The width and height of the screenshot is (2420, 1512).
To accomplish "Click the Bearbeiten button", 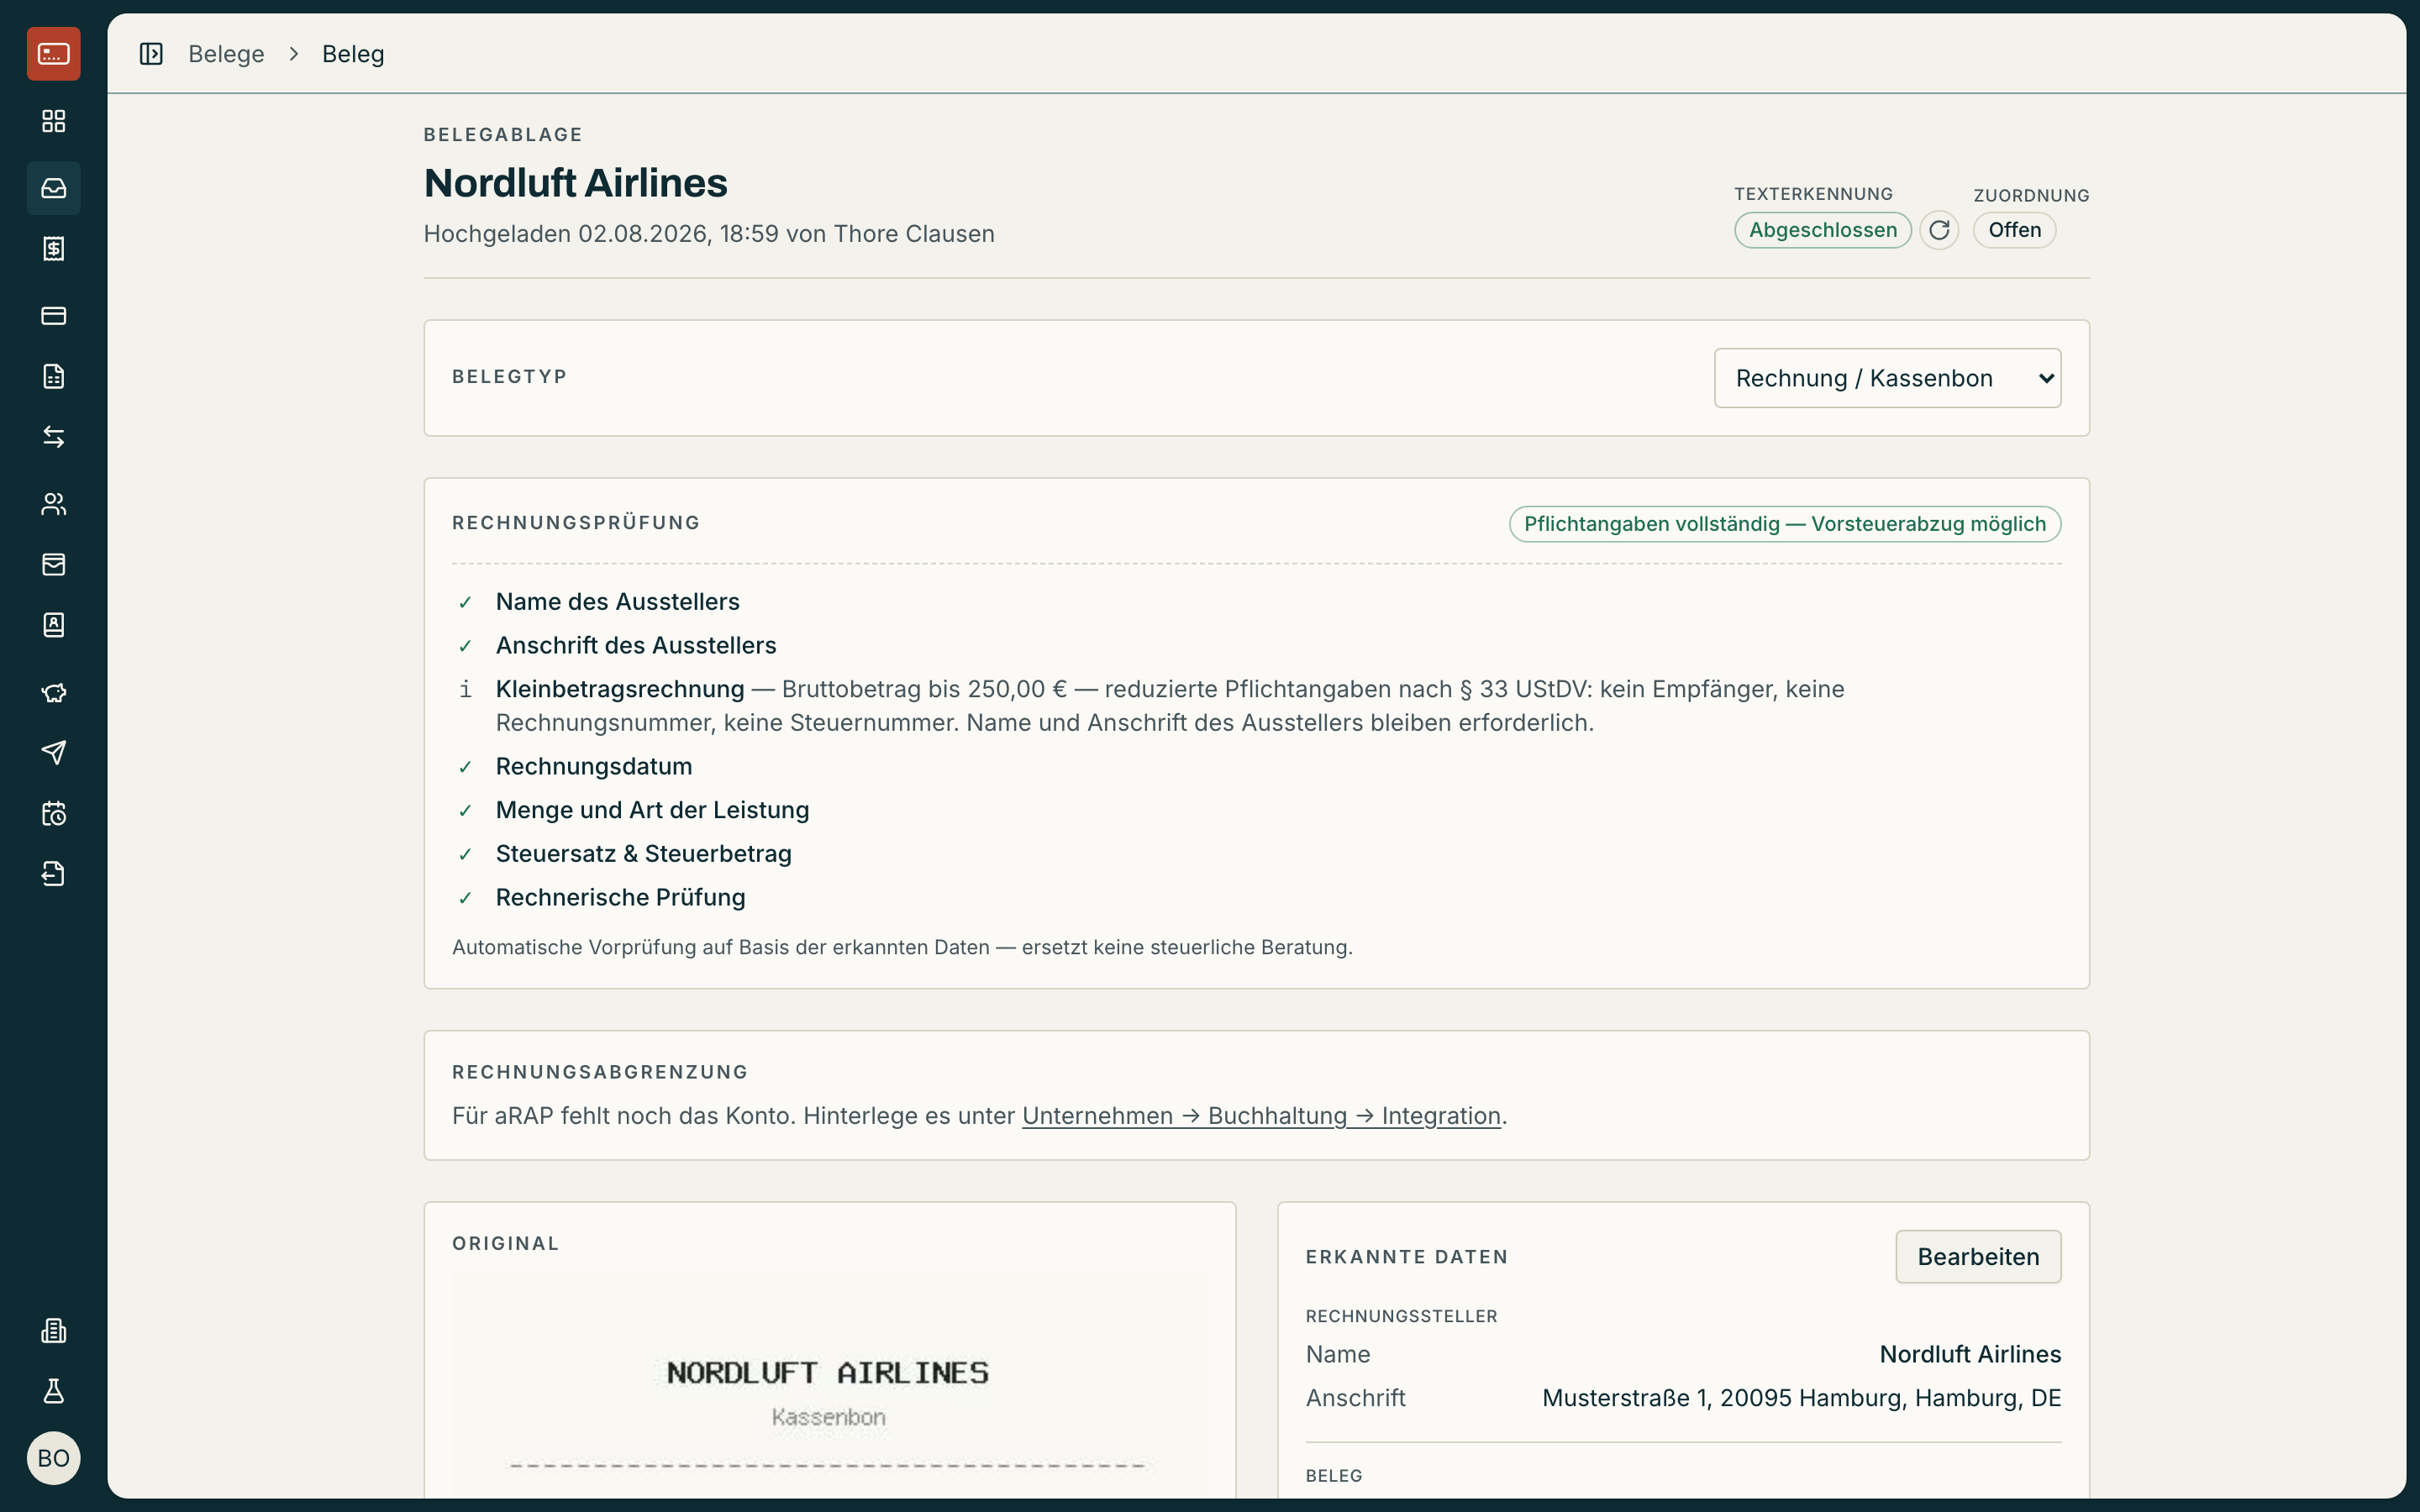I will click(1978, 1257).
